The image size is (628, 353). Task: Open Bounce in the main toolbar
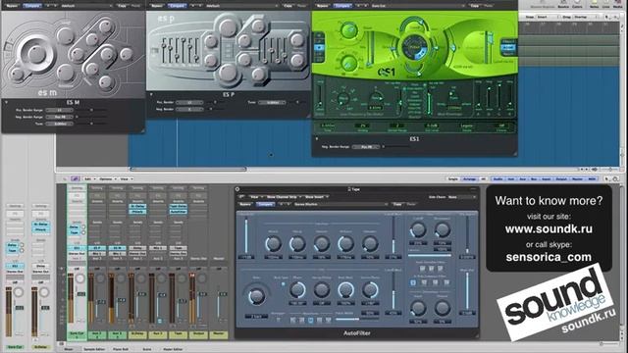[563, 4]
